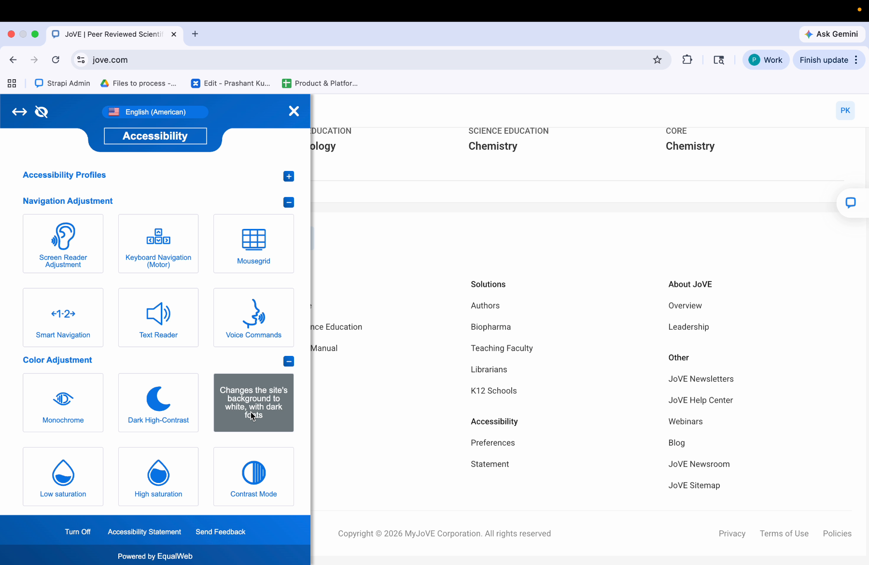The height and width of the screenshot is (565, 869).
Task: Open the Overview link
Action: [x=685, y=306]
